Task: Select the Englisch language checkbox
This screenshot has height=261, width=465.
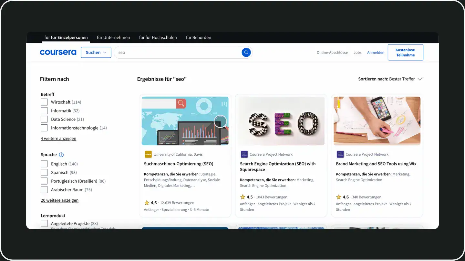Action: coord(44,164)
